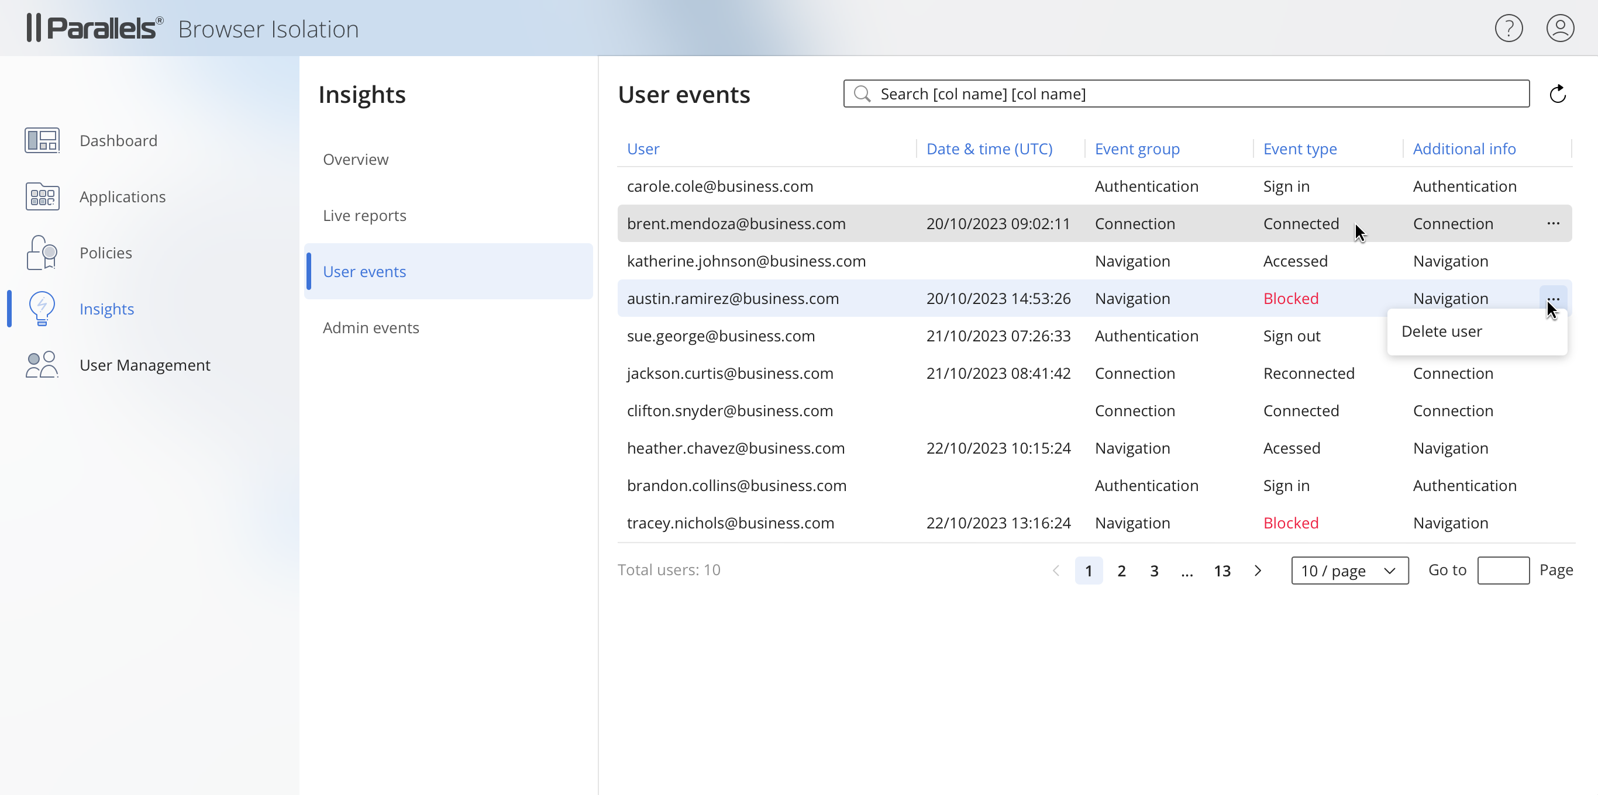This screenshot has height=795, width=1598.
Task: Open the Overview section
Action: 356,160
